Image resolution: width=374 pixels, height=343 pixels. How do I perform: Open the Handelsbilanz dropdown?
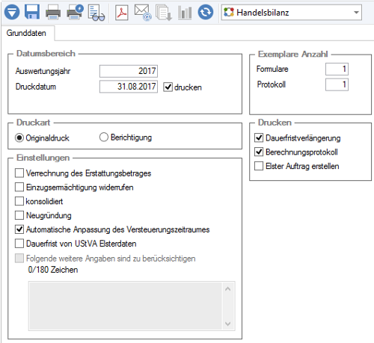coord(292,12)
